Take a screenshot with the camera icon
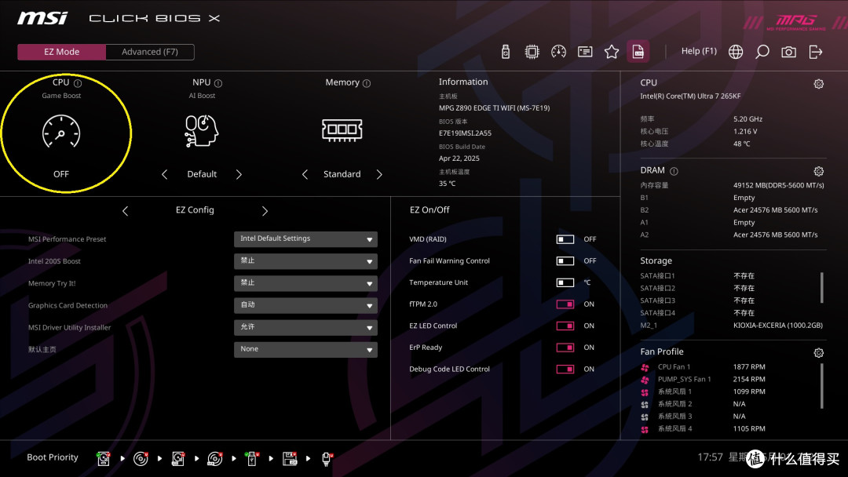The width and height of the screenshot is (848, 477). (788, 52)
